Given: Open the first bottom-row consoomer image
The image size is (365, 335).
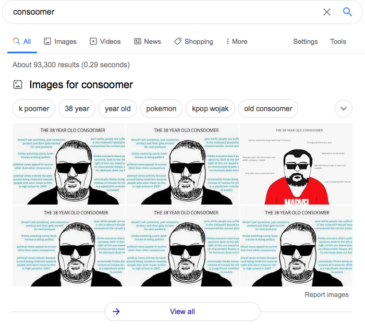Looking at the screenshot, I should point(69,246).
